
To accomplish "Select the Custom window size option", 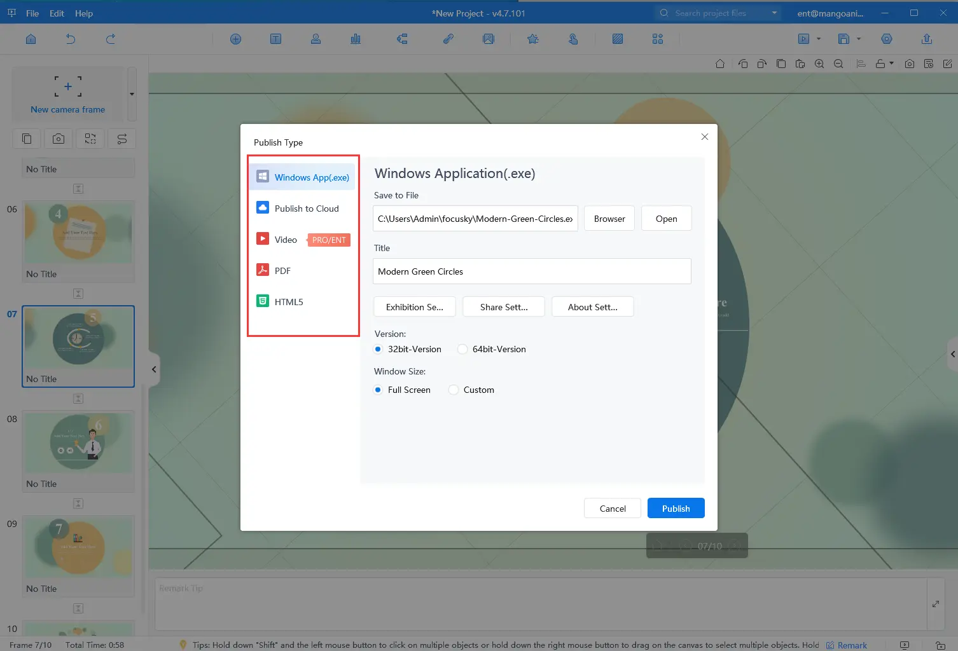I will [454, 390].
